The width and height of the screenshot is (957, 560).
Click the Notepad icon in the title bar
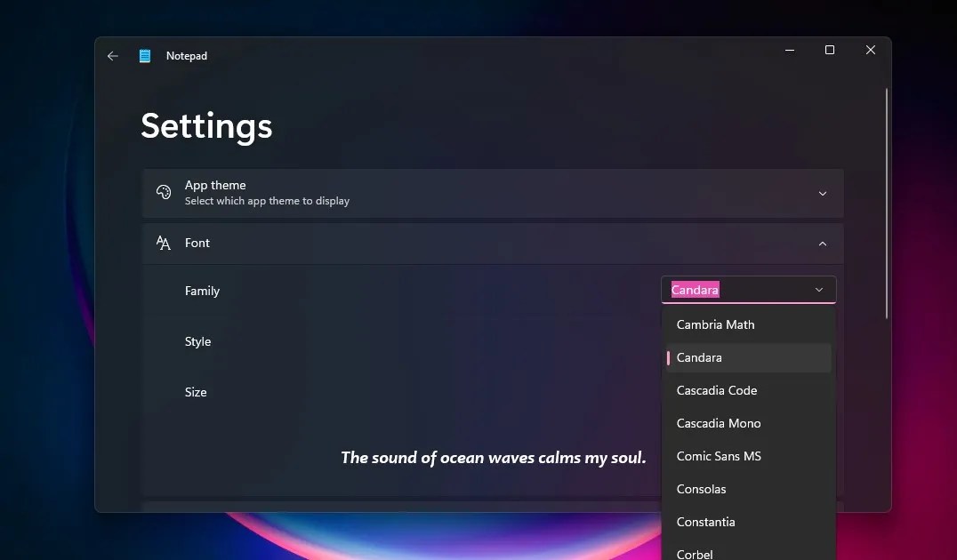pos(144,55)
